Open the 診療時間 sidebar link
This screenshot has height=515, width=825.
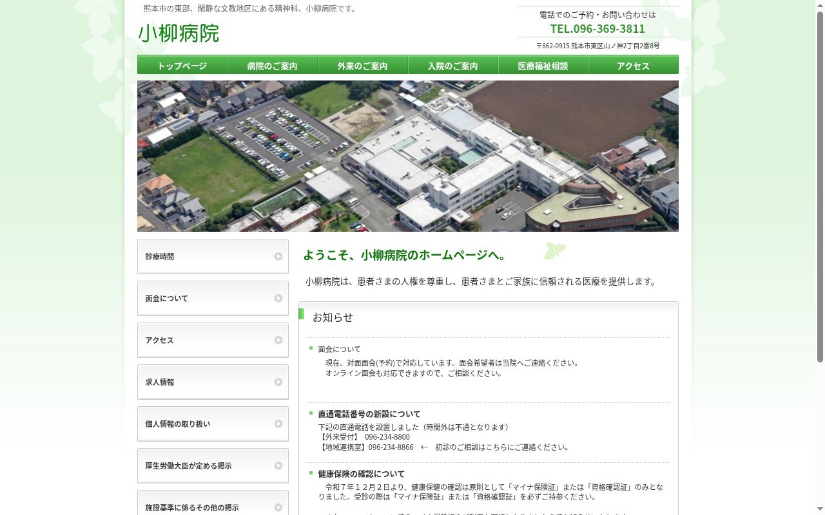213,256
